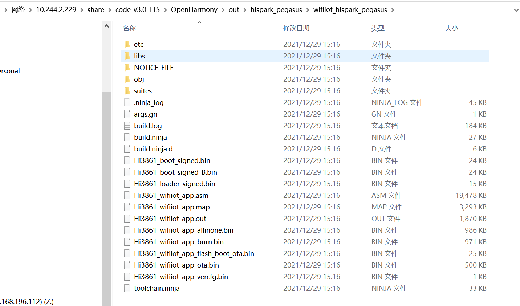Select the Hi3861_wifiiot_app_allinone.bin file name
Image resolution: width=520 pixels, height=306 pixels.
tap(184, 230)
